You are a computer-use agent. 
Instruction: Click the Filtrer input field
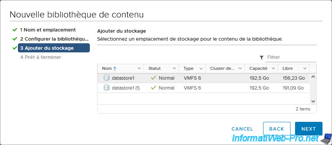[x=291, y=57]
